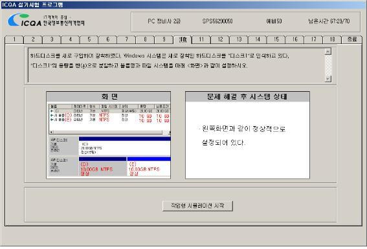Switch to question tab 1
This screenshot has width=367, height=249.
tap(14, 39)
